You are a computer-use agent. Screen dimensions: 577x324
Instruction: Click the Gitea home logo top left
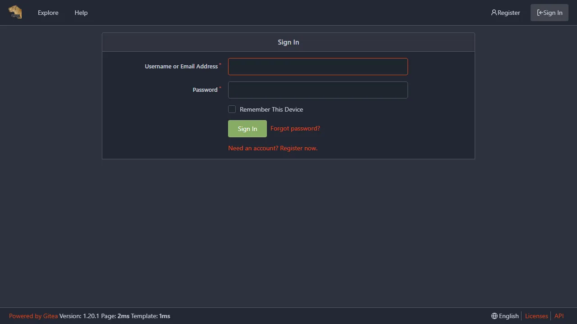15,12
